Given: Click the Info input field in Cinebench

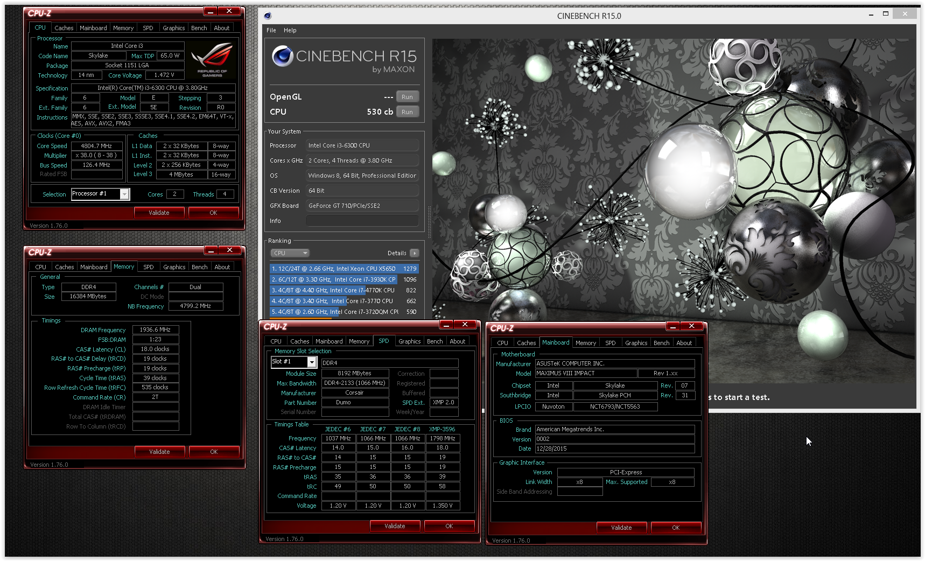Looking at the screenshot, I should 362,221.
